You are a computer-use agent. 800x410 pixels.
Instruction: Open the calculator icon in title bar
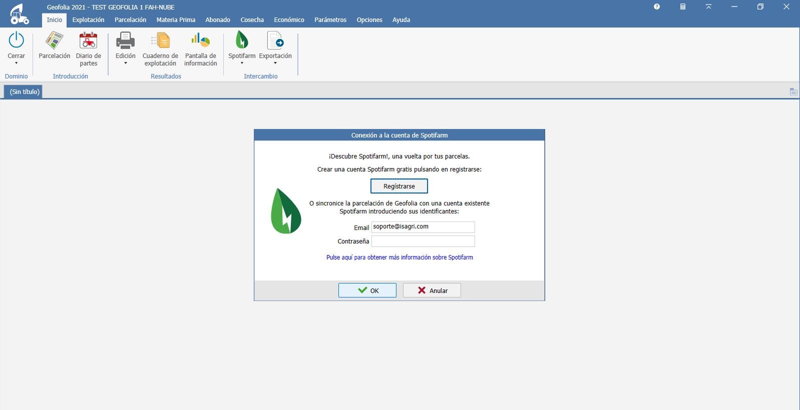click(x=683, y=6)
